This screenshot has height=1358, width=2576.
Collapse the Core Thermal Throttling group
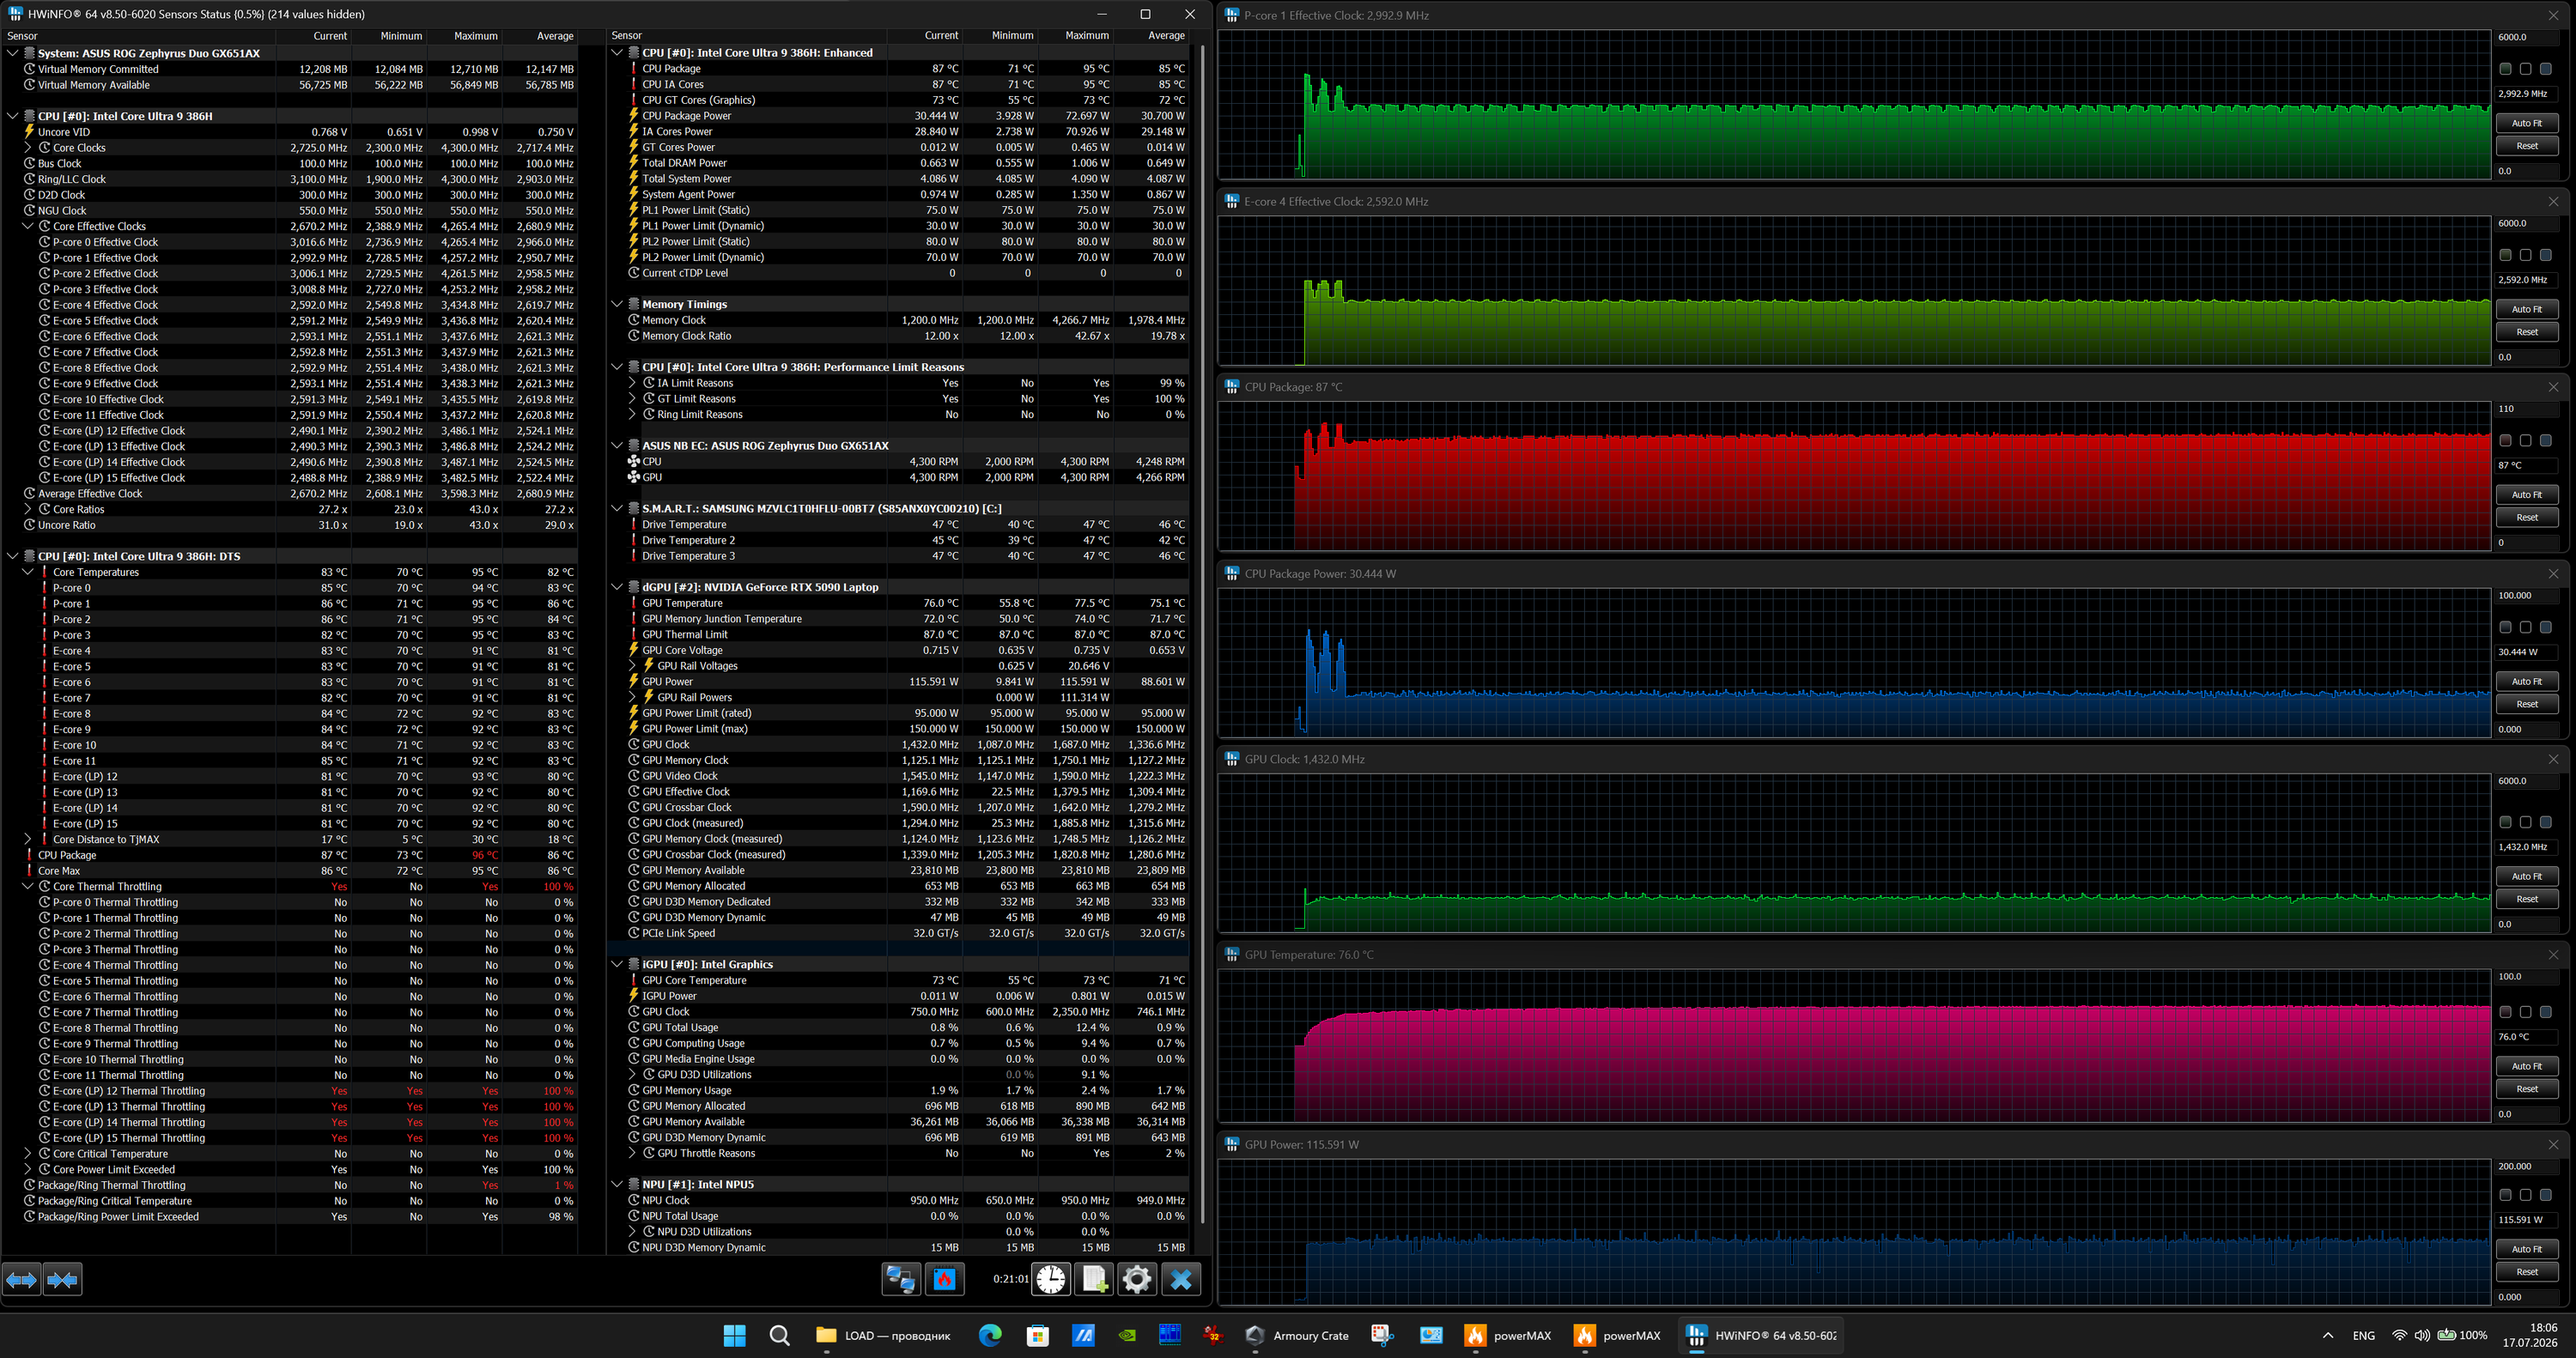tap(28, 886)
